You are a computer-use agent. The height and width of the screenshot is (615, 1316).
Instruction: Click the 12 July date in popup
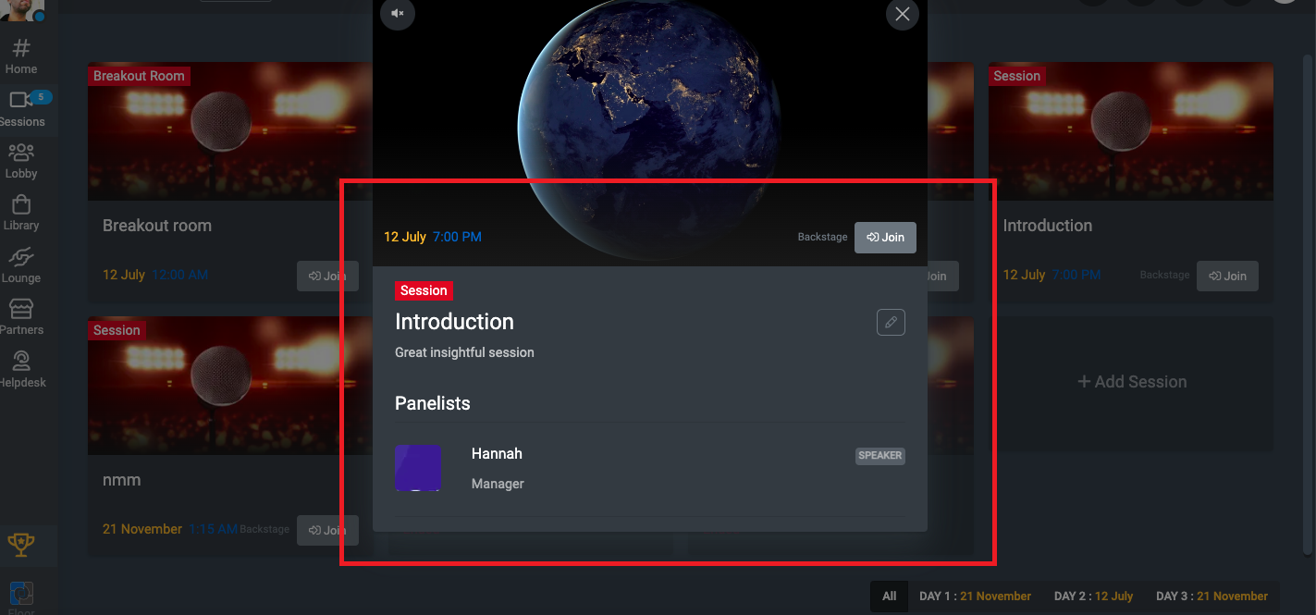click(x=405, y=237)
